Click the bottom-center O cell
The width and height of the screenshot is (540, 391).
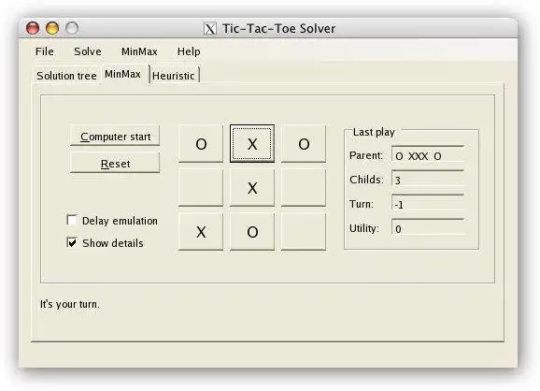(252, 231)
